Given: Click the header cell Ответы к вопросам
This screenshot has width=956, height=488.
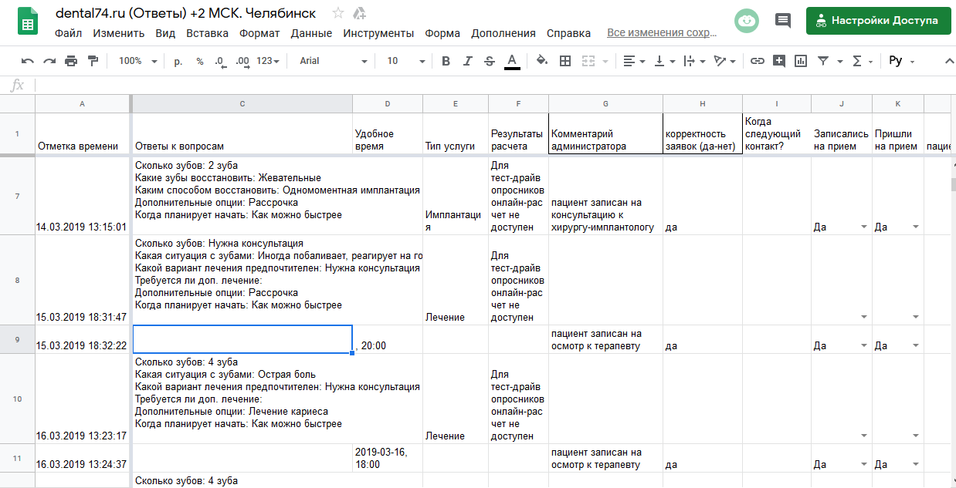Looking at the screenshot, I should tap(242, 133).
